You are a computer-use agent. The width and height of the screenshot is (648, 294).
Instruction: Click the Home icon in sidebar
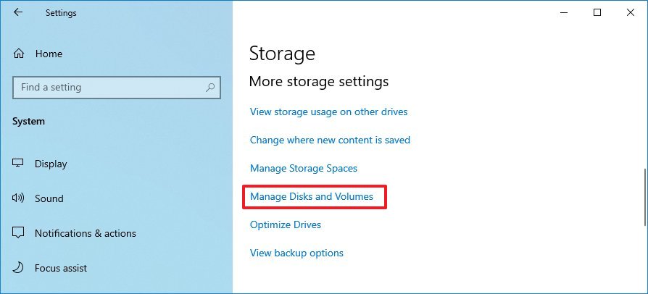[x=19, y=54]
